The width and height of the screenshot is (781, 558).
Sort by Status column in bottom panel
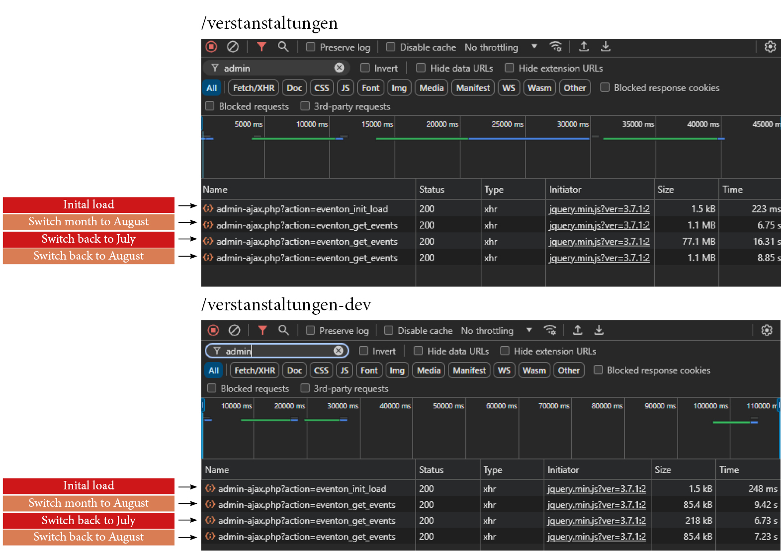tap(447, 469)
